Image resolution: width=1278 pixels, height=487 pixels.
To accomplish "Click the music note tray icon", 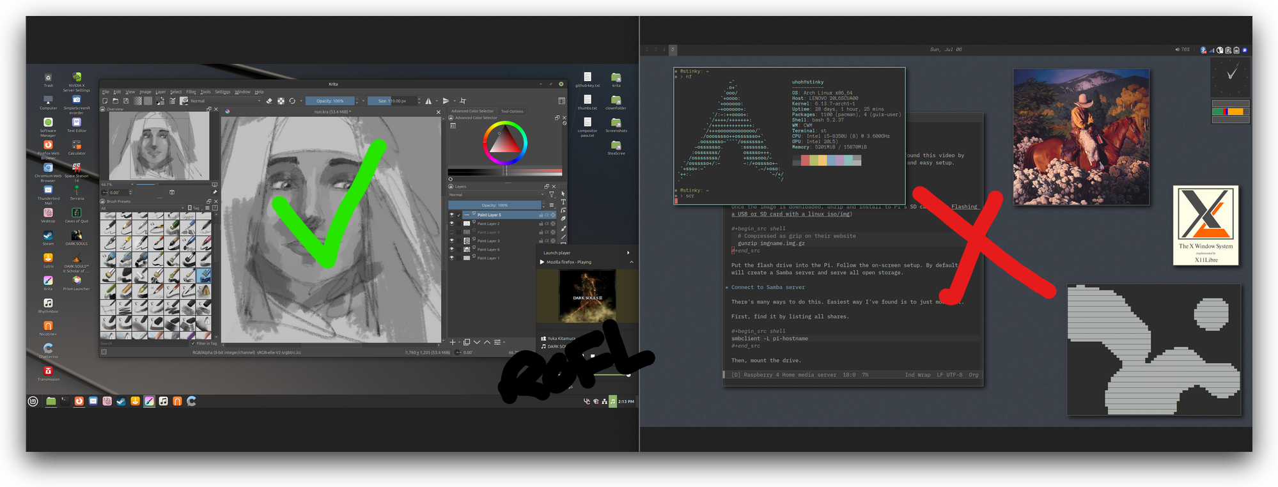I will click(x=612, y=401).
